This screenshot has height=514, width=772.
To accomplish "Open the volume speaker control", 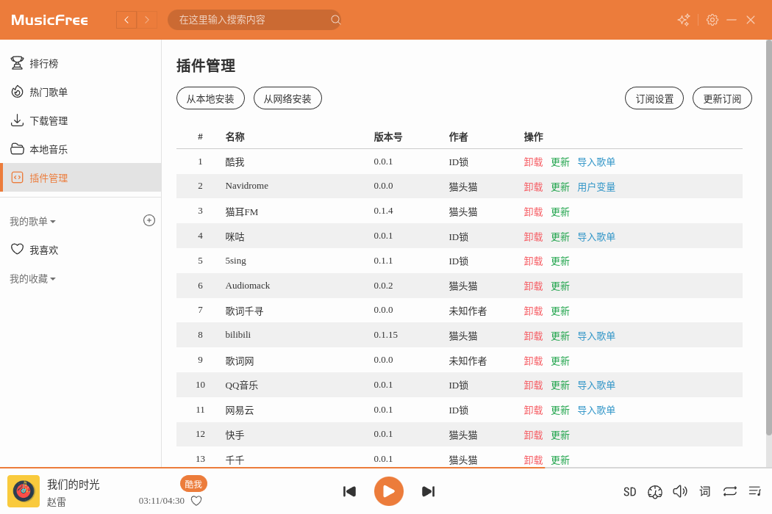I will [x=680, y=491].
